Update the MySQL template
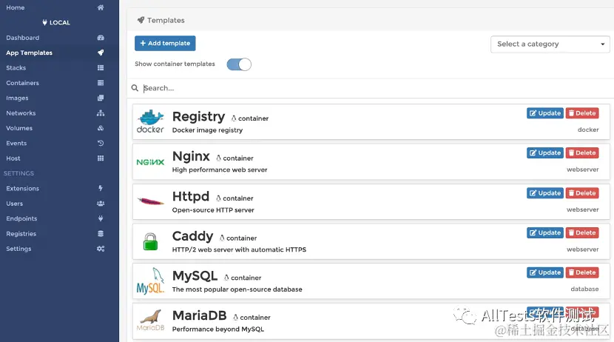 pos(544,272)
